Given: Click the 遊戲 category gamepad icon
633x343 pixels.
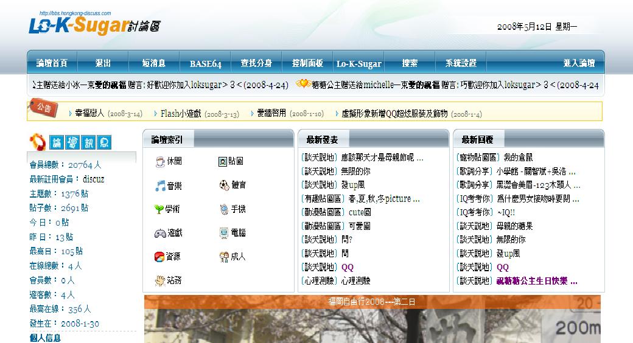Looking at the screenshot, I should coord(160,234).
